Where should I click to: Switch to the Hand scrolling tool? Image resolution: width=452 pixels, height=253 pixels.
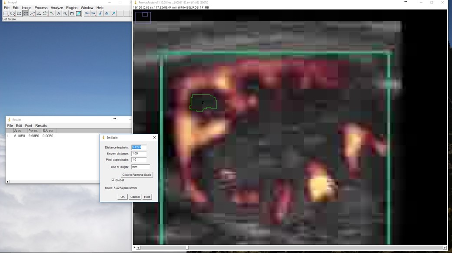[x=72, y=14]
